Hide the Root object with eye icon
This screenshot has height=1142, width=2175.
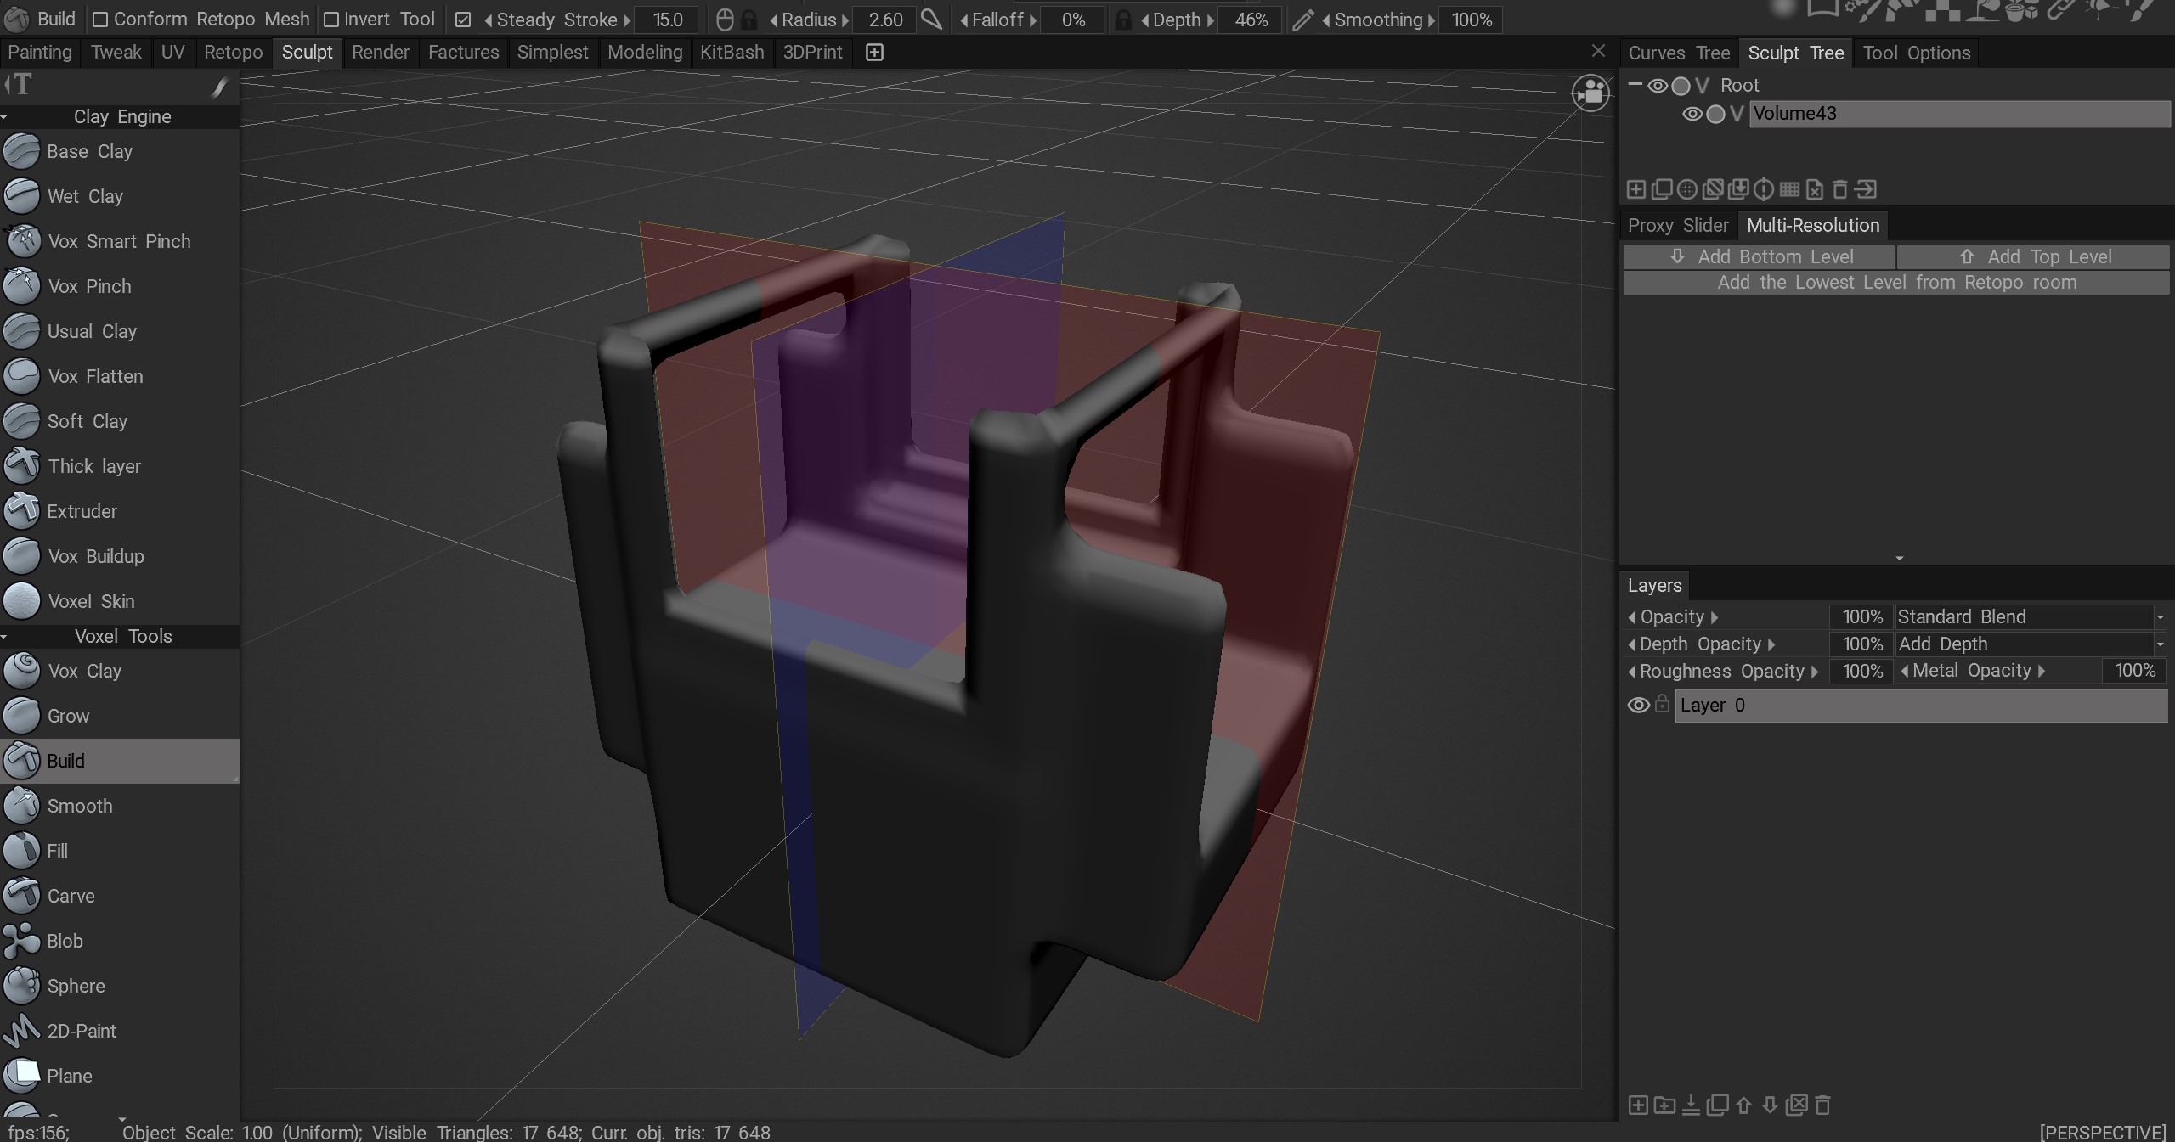[1658, 86]
